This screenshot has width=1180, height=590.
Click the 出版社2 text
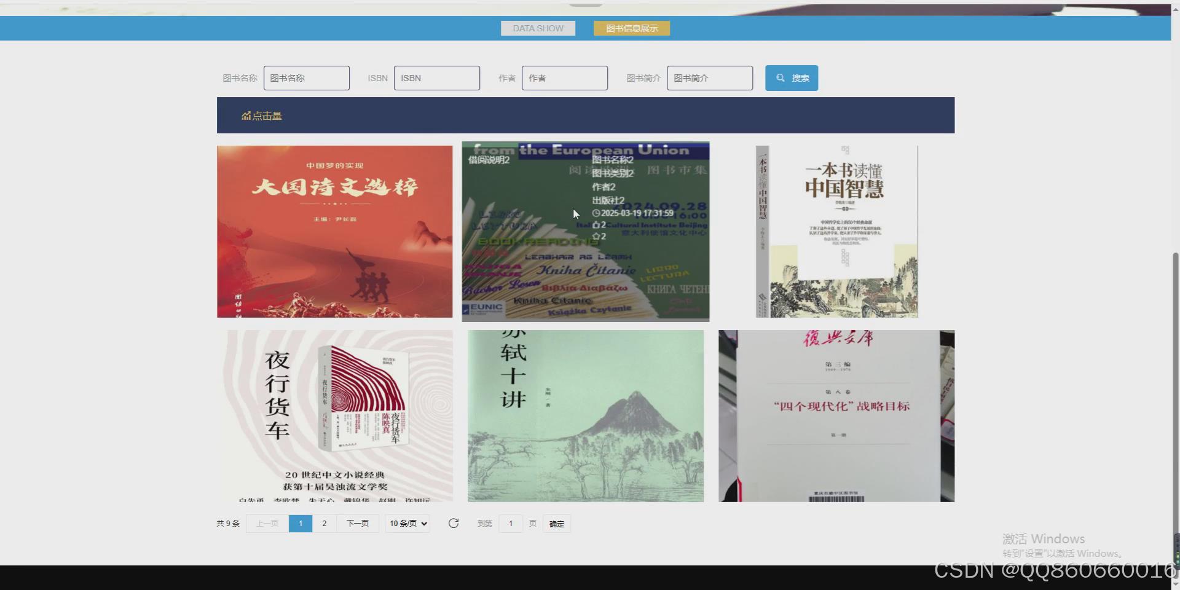click(x=608, y=200)
